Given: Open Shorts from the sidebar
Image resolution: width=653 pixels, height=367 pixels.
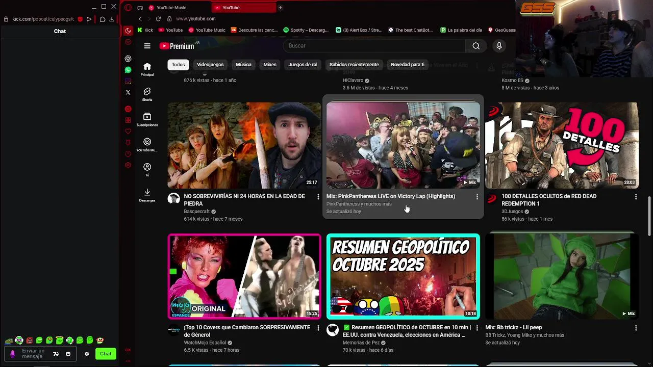Looking at the screenshot, I should (x=147, y=94).
